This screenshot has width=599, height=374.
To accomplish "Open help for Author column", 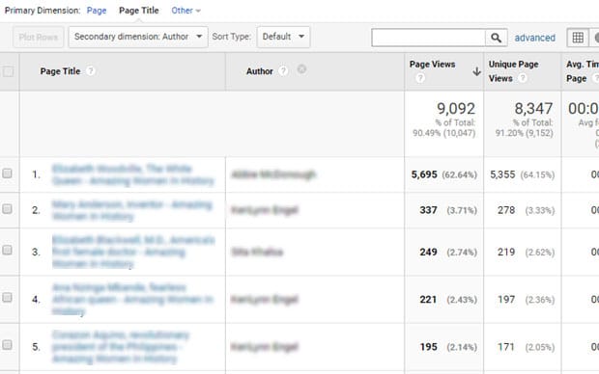I will click(283, 71).
